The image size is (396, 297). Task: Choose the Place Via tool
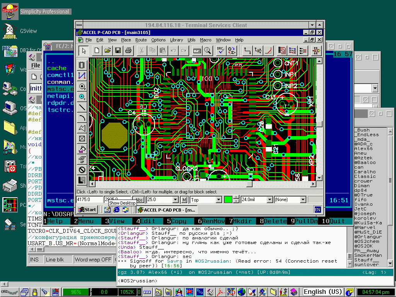pos(82,96)
